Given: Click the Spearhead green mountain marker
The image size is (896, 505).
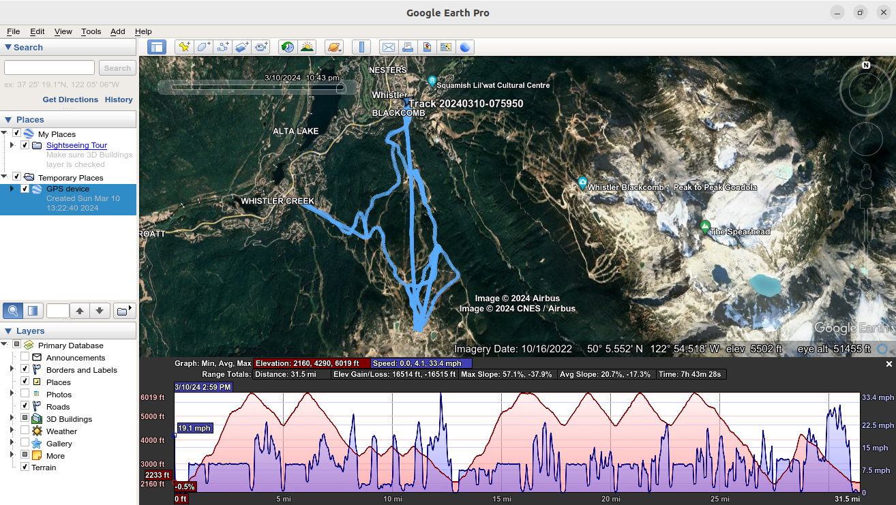Looking at the screenshot, I should (705, 226).
